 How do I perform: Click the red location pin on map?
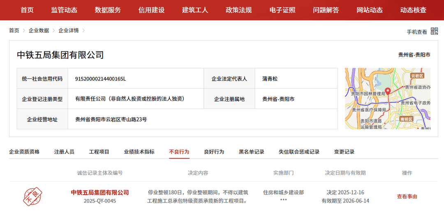[x=387, y=91]
